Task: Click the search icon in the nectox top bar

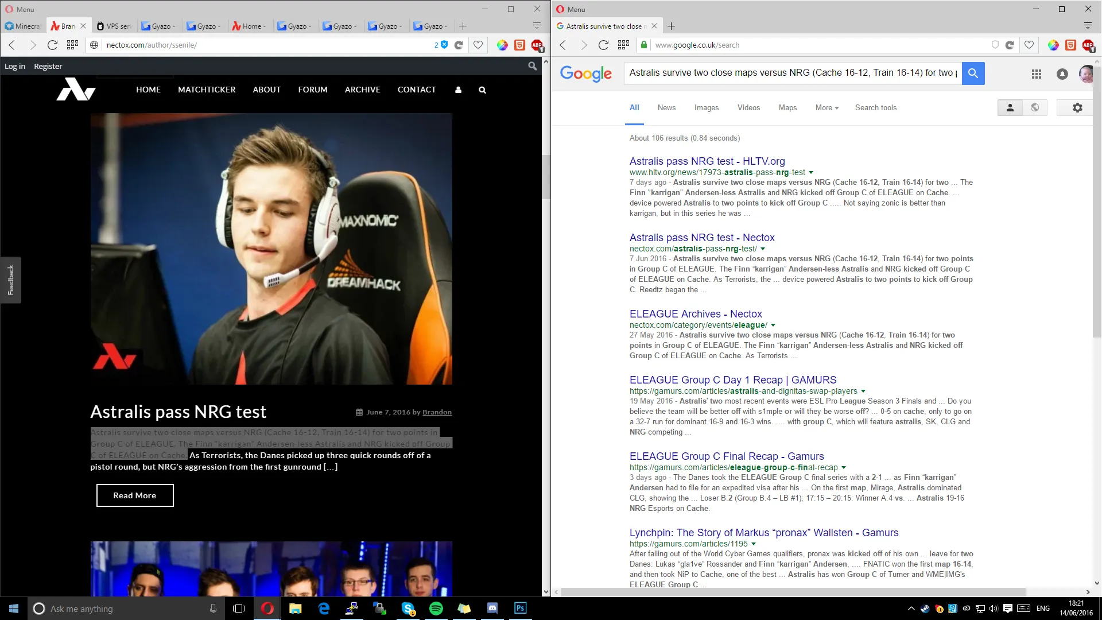Action: [533, 66]
